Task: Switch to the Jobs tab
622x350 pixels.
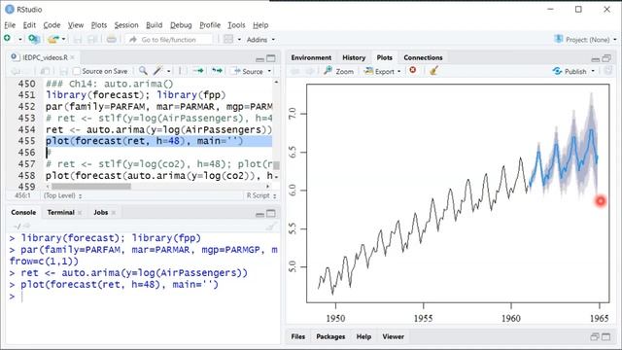Action: (x=101, y=213)
